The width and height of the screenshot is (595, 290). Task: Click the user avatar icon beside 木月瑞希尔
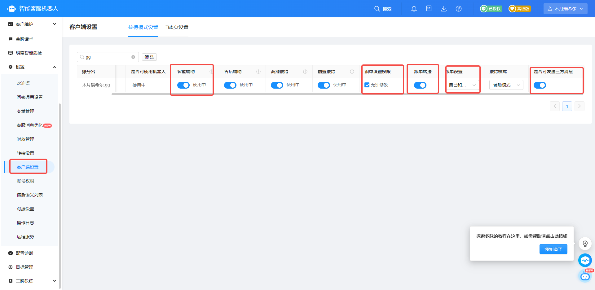click(550, 9)
